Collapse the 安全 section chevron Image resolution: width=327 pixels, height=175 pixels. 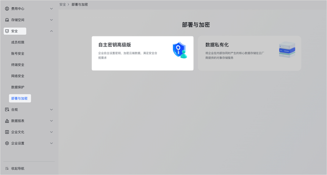point(51,31)
